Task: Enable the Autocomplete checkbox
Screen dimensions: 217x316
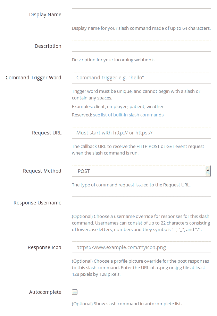Action: click(x=74, y=292)
